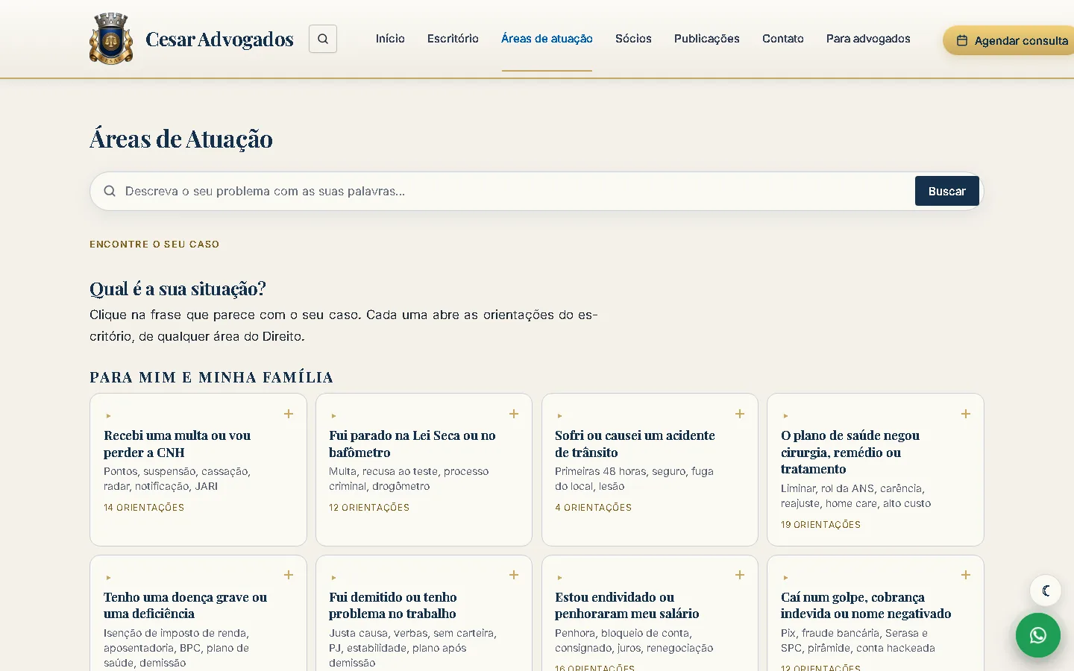Click the '4 ORIENTAÇÕES' label
Image resolution: width=1074 pixels, height=671 pixels.
pos(593,508)
